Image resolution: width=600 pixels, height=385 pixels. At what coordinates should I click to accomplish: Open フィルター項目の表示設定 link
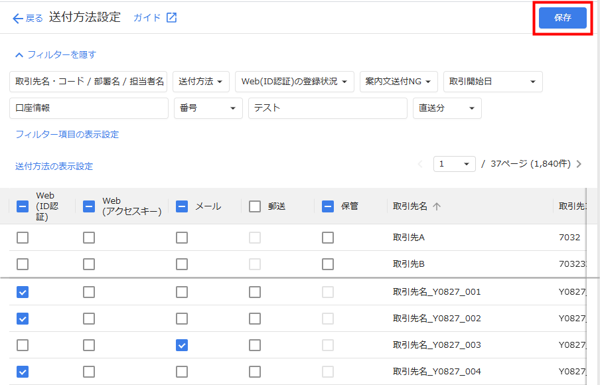click(67, 135)
